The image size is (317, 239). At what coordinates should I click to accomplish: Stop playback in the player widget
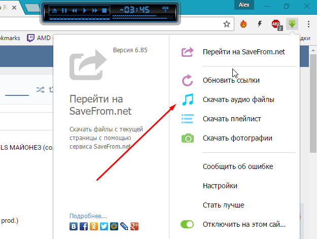[x=104, y=10]
